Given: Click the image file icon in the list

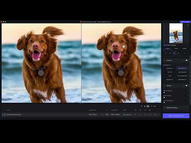Looking at the screenshot, I should (x=4, y=115).
